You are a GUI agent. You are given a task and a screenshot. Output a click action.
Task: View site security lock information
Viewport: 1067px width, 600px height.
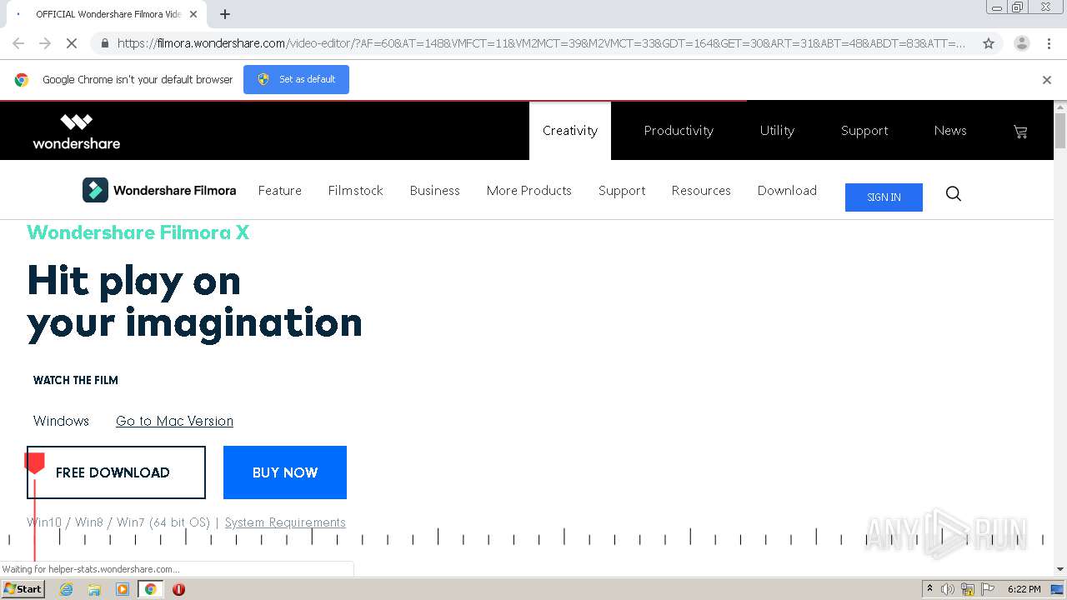[x=104, y=43]
